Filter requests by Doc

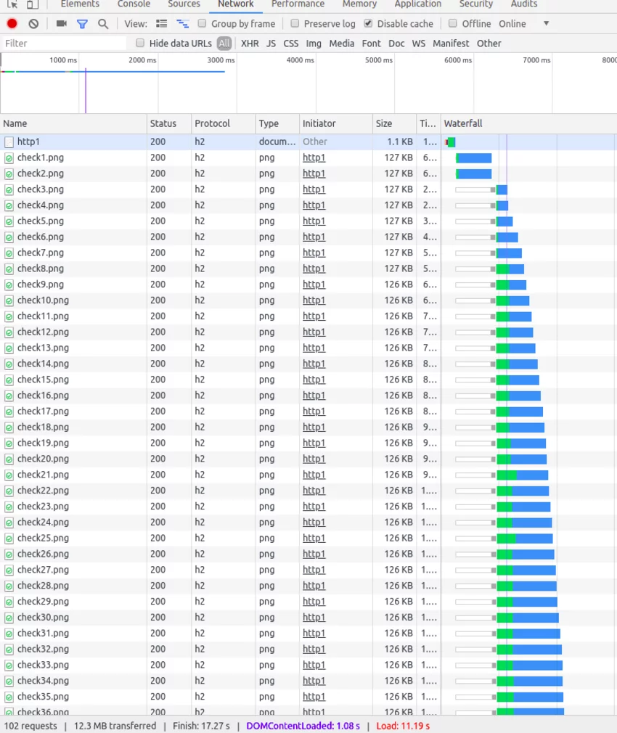tap(396, 44)
